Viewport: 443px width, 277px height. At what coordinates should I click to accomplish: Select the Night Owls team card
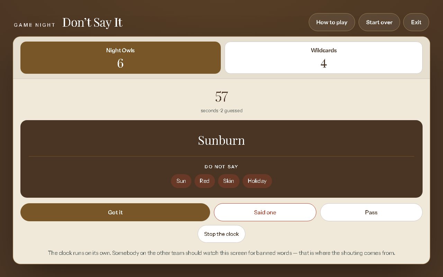pyautogui.click(x=120, y=58)
